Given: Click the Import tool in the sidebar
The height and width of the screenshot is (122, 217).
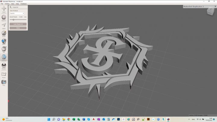Looking at the screenshot, I should 4,9.
